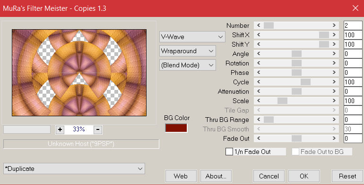Viewport: 364px width, 185px height.
Task: Click the Reset button
Action: point(347,176)
